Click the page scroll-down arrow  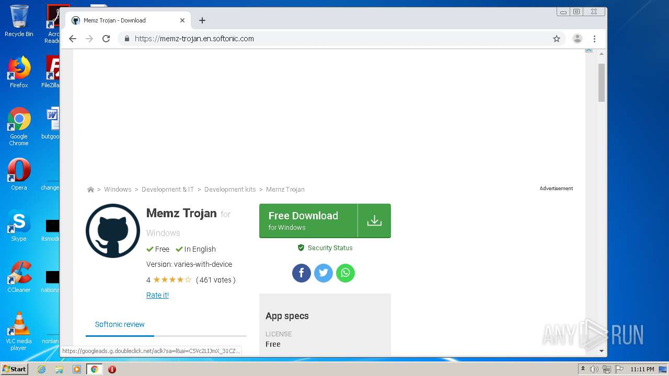602,351
